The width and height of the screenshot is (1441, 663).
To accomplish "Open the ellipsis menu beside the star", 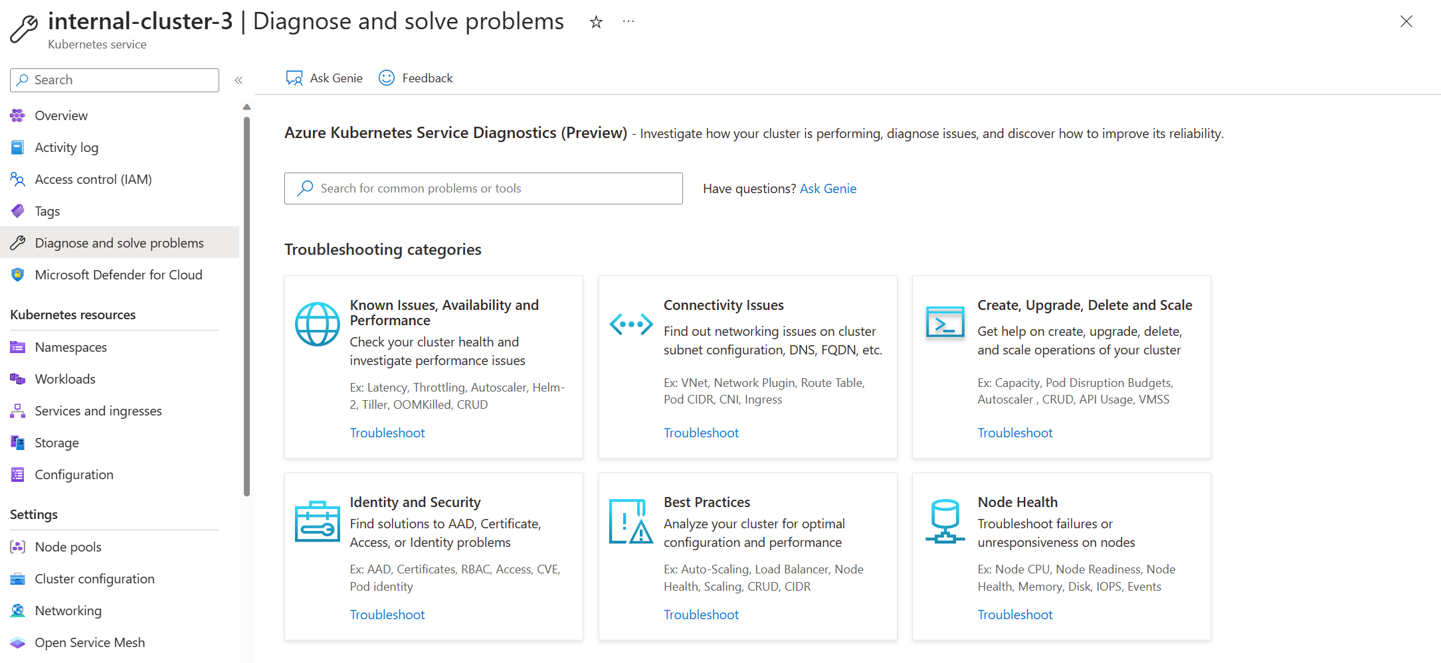I will point(628,21).
